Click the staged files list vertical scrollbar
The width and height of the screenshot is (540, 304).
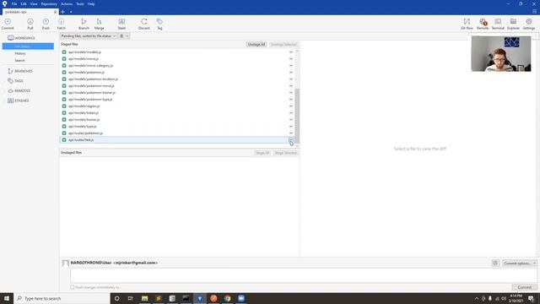click(x=297, y=116)
